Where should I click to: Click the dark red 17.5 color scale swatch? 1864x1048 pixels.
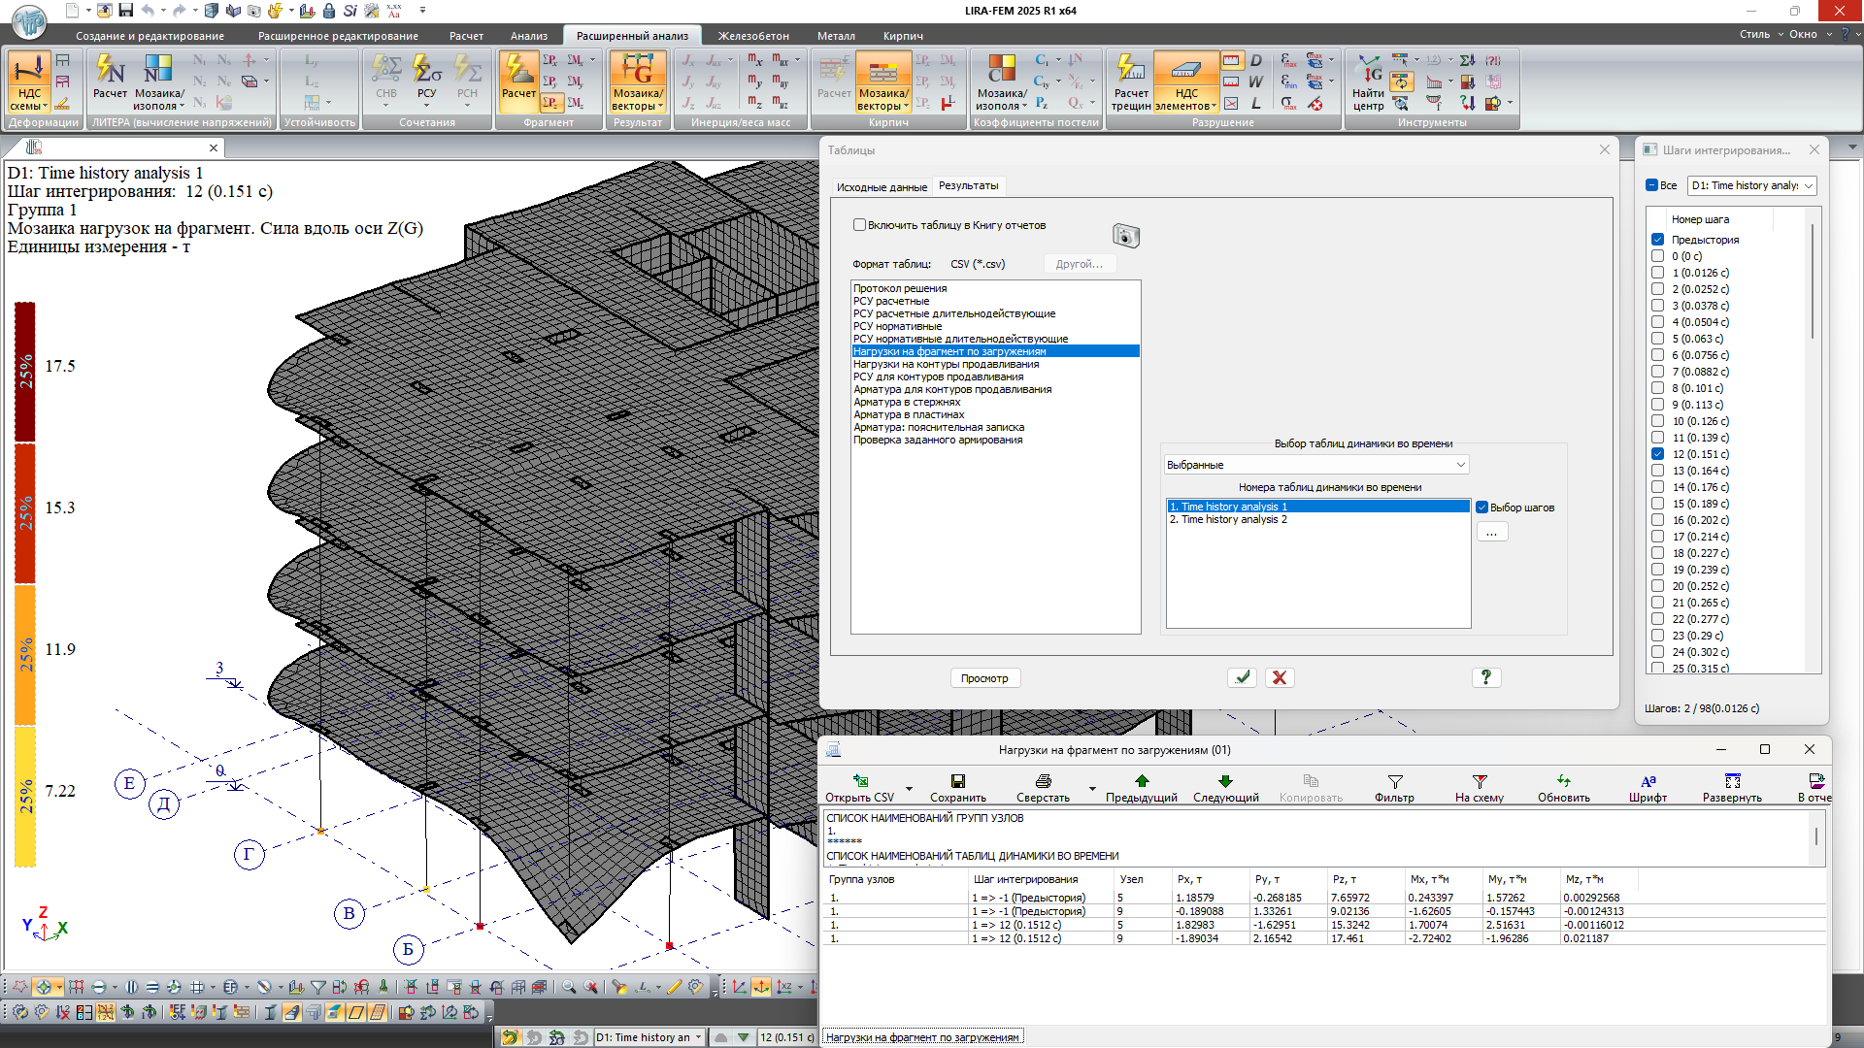[25, 372]
